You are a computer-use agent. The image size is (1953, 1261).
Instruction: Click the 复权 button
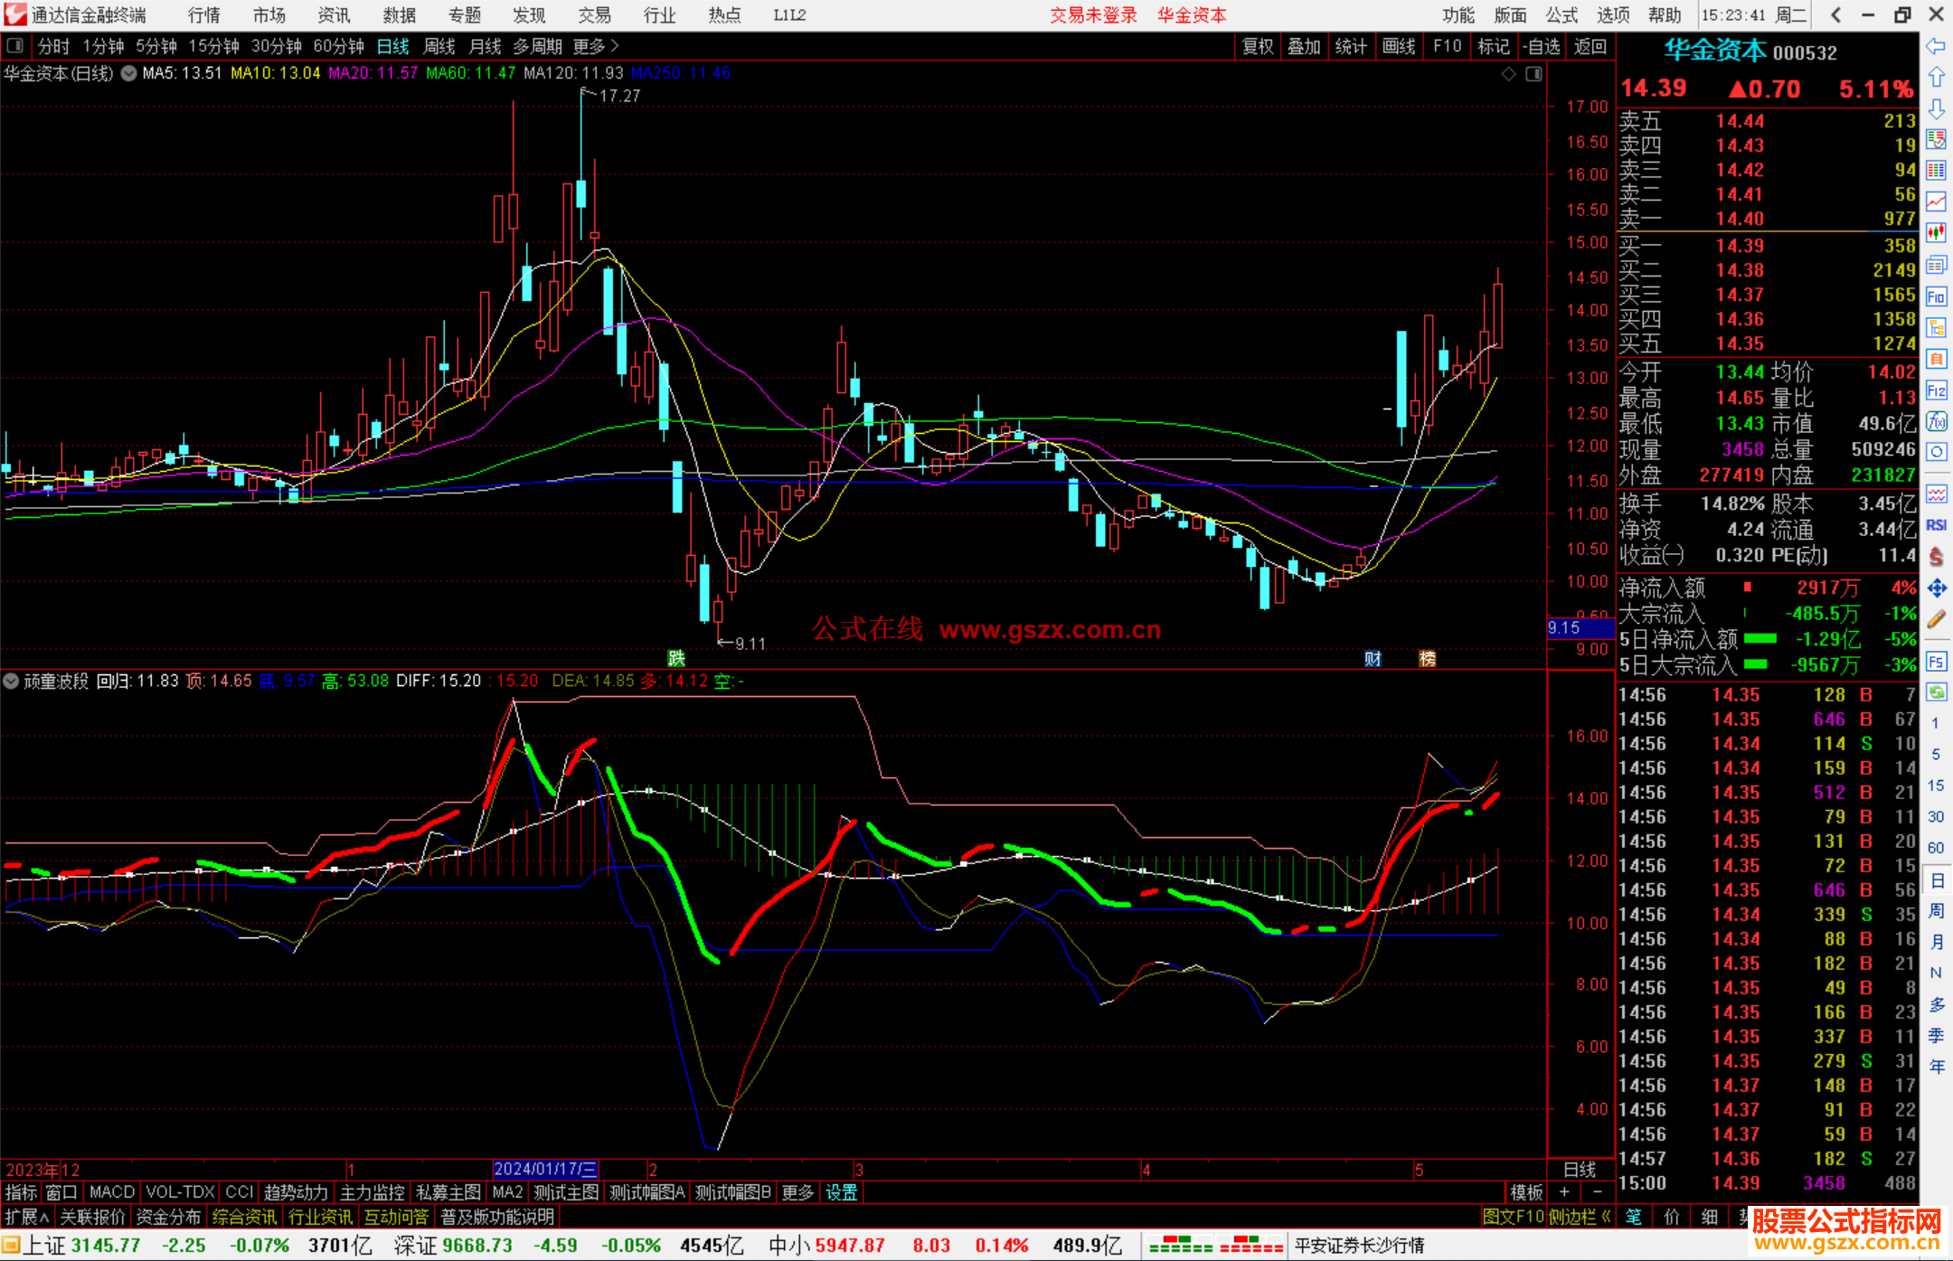pos(1257,46)
